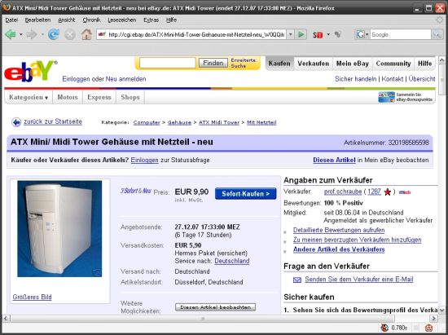Click the eBay logo
The height and width of the screenshot is (335, 448).
click(30, 71)
